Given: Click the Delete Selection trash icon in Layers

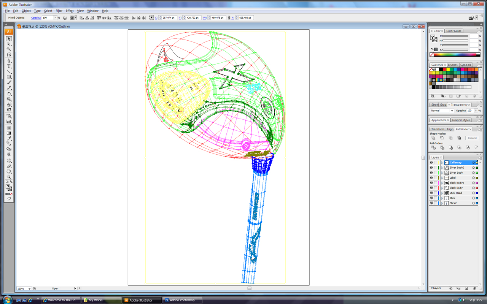Looking at the screenshot, I should point(474,288).
